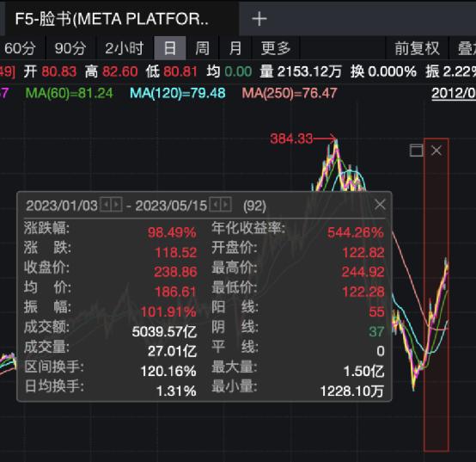This screenshot has height=462, width=476.
Task: Click the 成交量 value 27.01亿
Action: click(x=172, y=351)
